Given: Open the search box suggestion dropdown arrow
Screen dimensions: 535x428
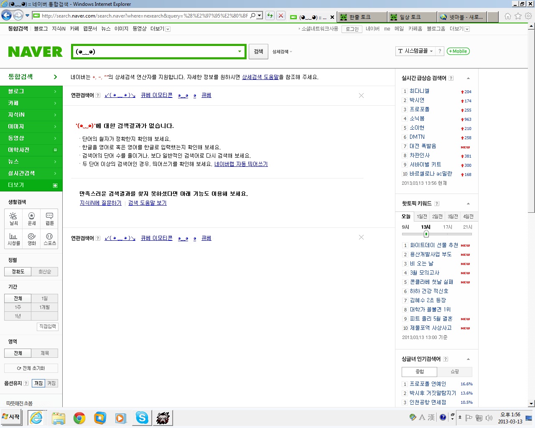Looking at the screenshot, I should 239,52.
